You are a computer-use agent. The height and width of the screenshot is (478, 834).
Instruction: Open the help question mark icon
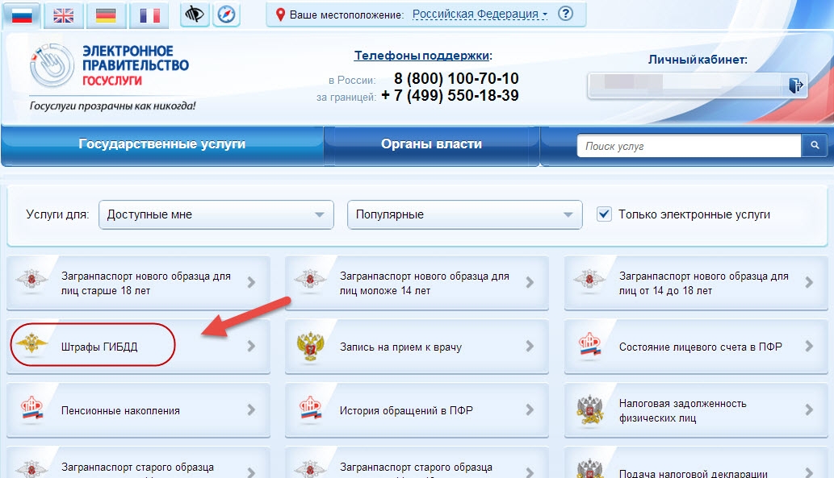coord(566,14)
